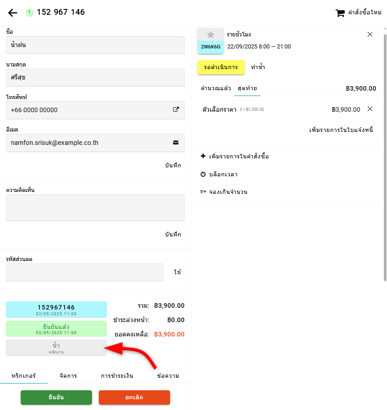Click the discount code input field

(x=85, y=272)
